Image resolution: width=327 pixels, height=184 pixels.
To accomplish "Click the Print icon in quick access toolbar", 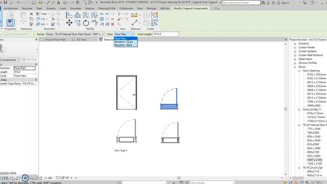I will tap(34, 3).
